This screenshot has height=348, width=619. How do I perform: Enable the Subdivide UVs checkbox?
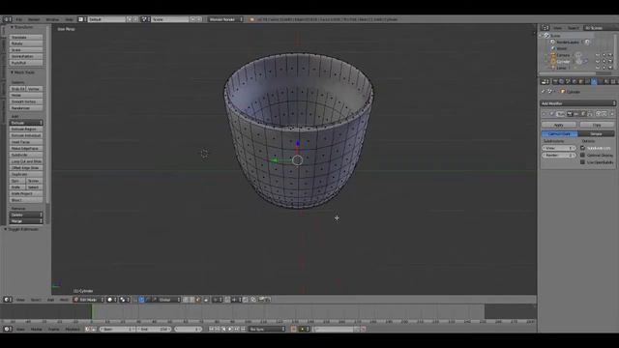[x=582, y=148]
